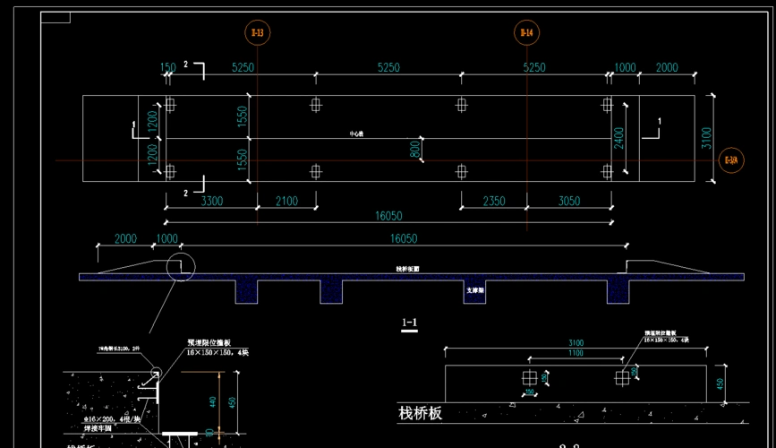Click the detail callout circle on section 1-1

click(181, 266)
